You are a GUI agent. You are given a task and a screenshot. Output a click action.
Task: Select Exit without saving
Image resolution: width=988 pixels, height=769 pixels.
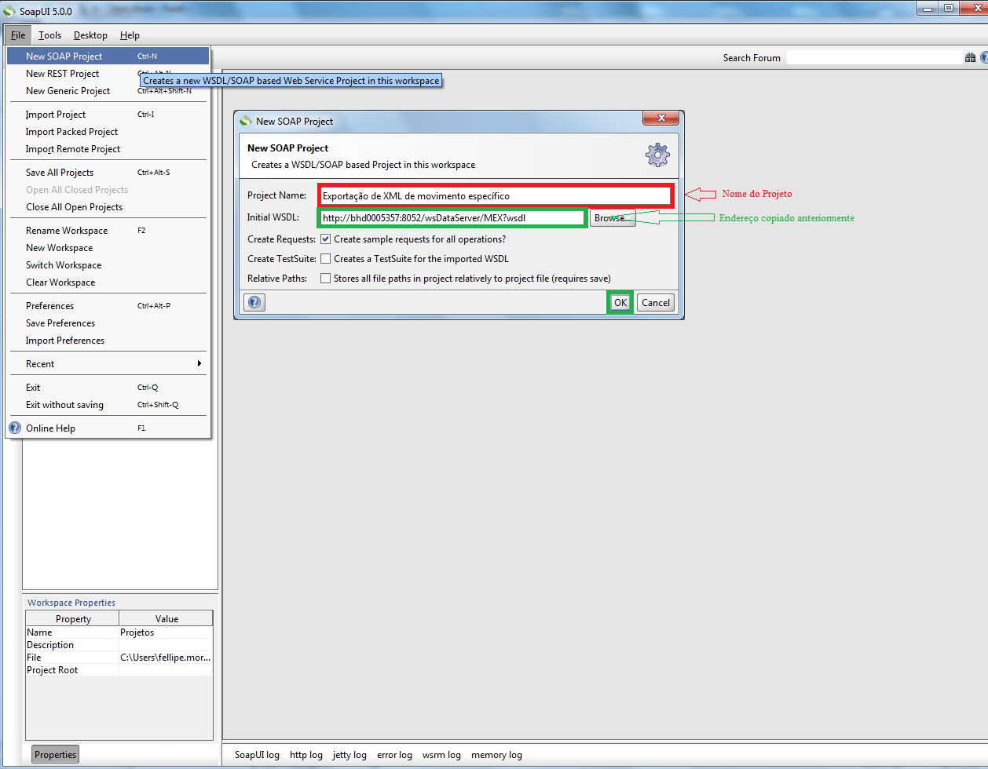(x=108, y=405)
